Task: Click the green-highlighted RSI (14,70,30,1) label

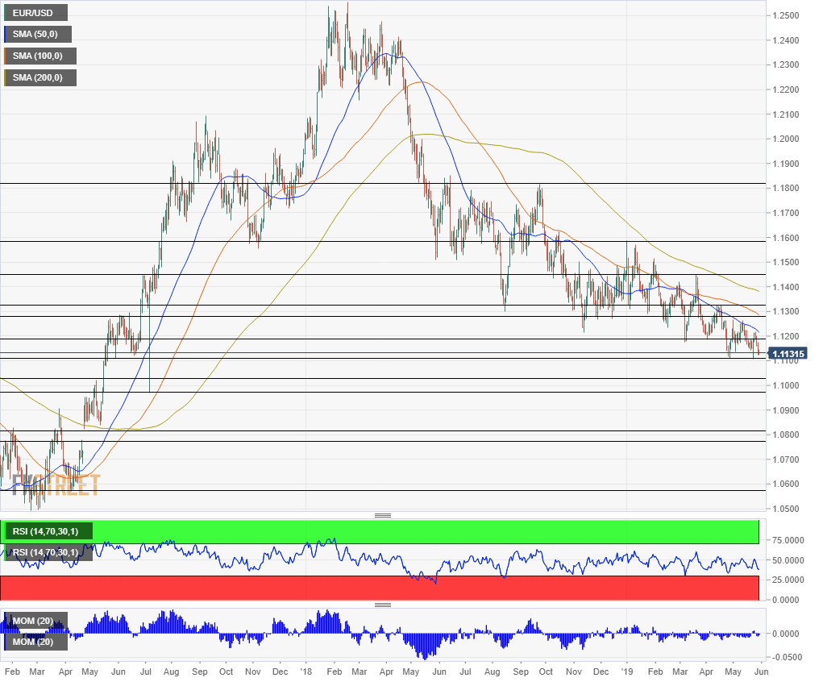Action: point(49,530)
